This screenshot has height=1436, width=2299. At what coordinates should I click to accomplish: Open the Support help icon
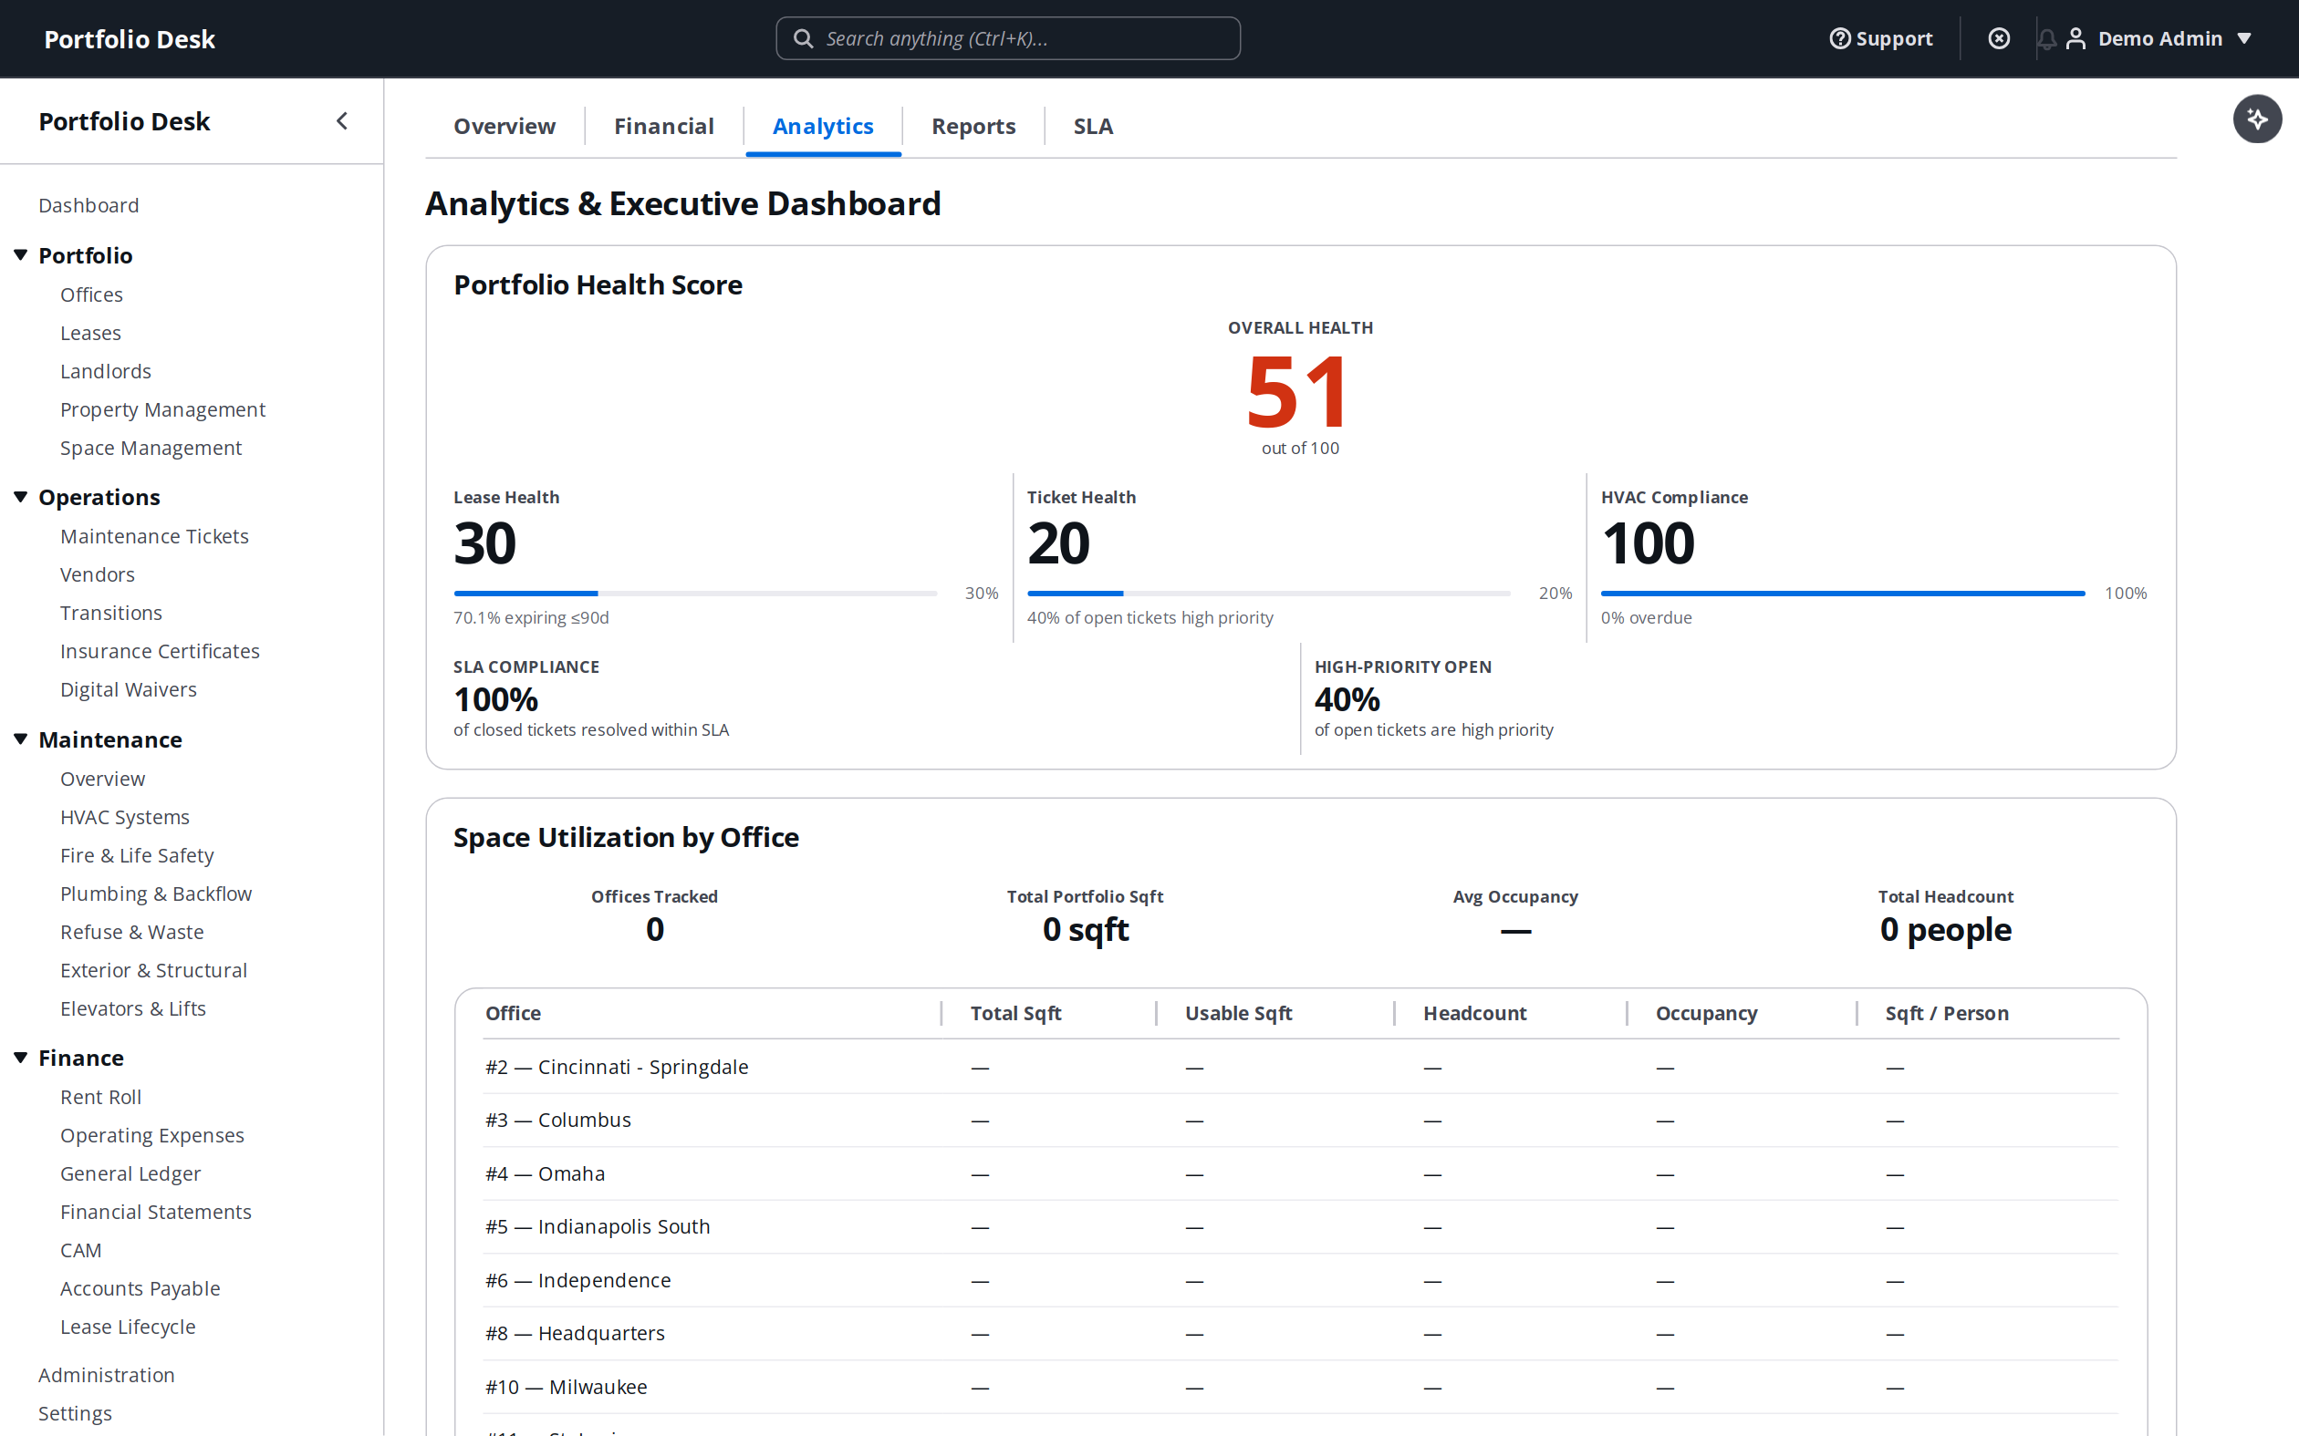coord(1839,38)
